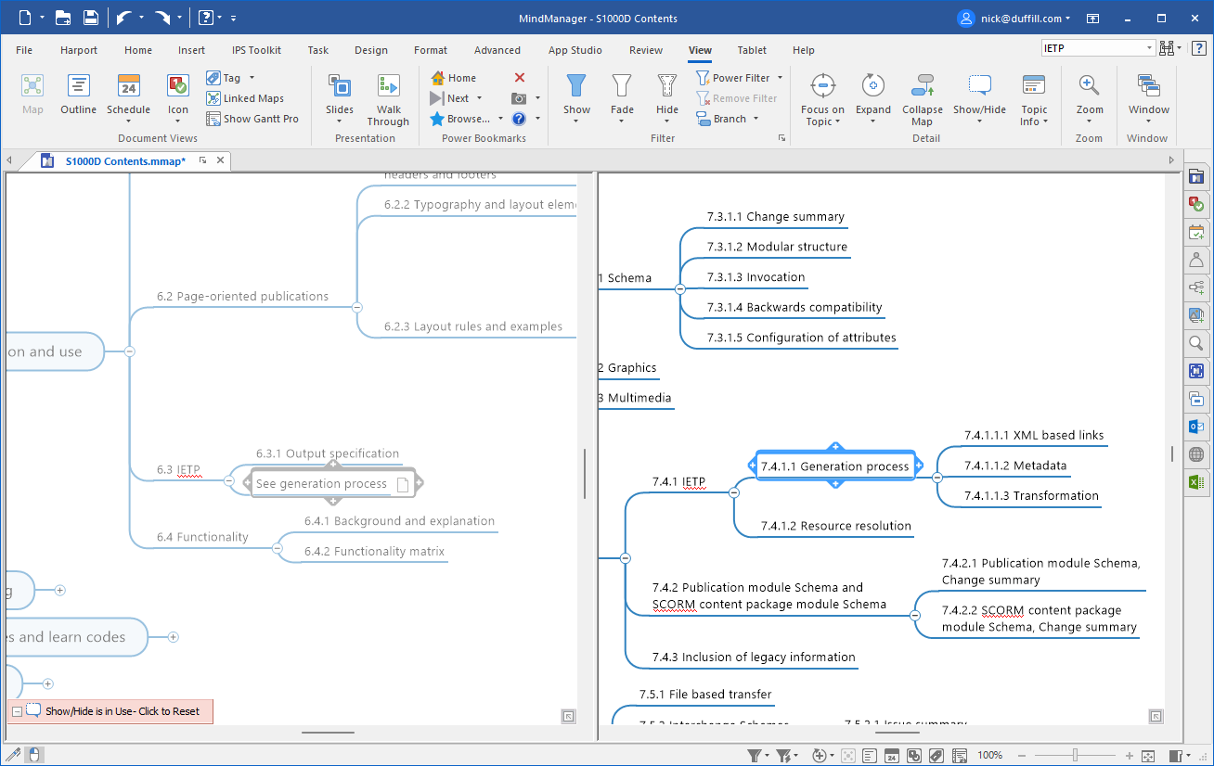Open the Review ribbon tab

(x=646, y=50)
